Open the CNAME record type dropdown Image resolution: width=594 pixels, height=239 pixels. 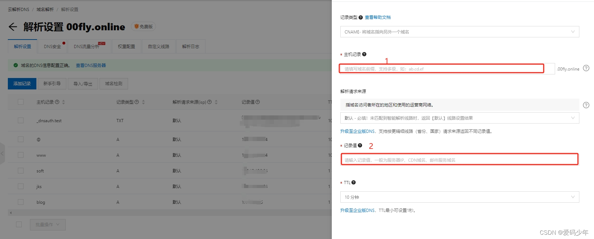tap(460, 32)
